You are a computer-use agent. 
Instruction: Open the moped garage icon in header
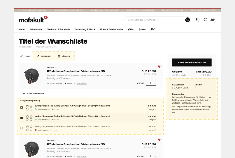coord(213,20)
